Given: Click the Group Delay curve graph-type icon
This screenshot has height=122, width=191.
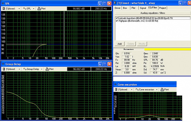Looking at the screenshot, I should point(24,69).
